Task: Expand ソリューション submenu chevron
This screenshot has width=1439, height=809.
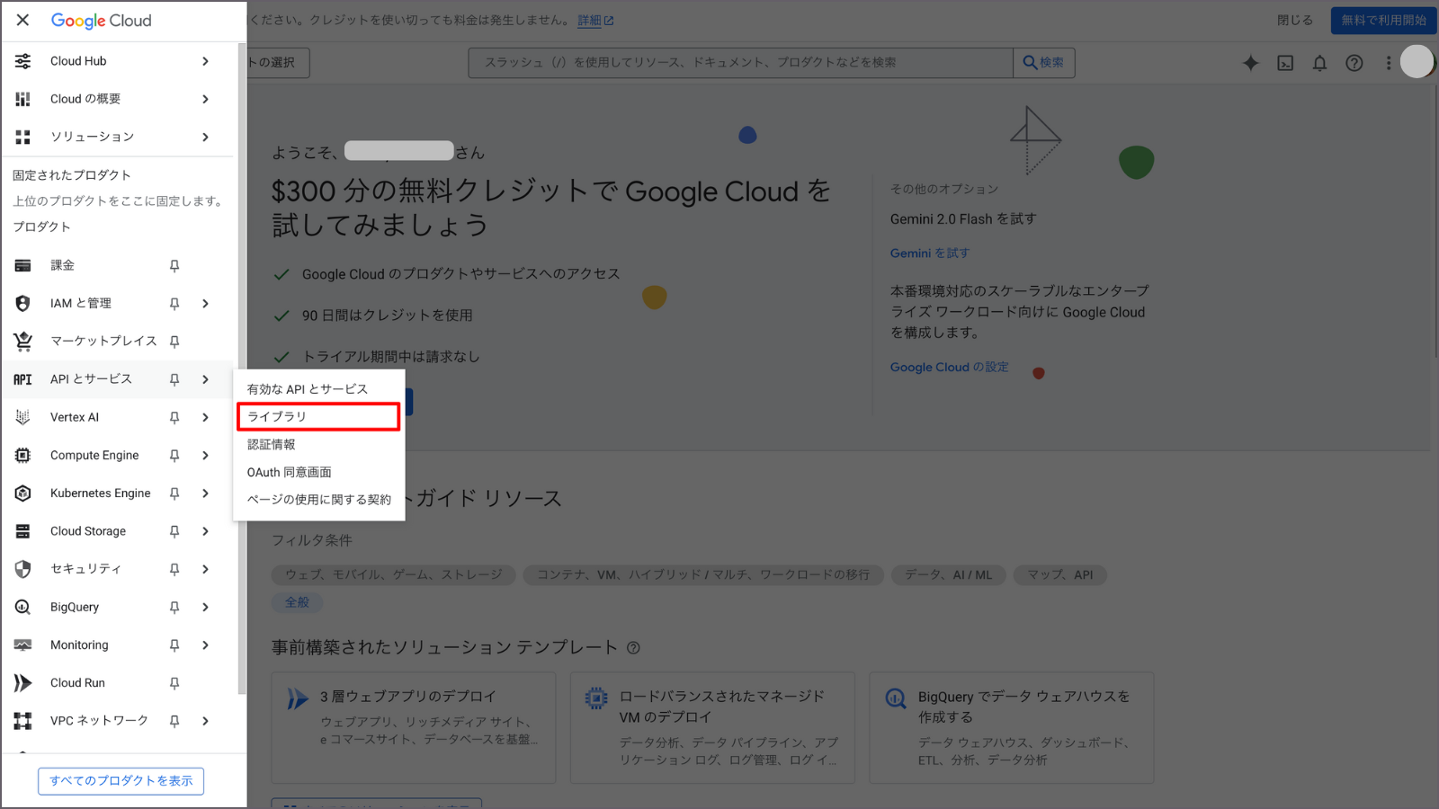Action: 205,137
